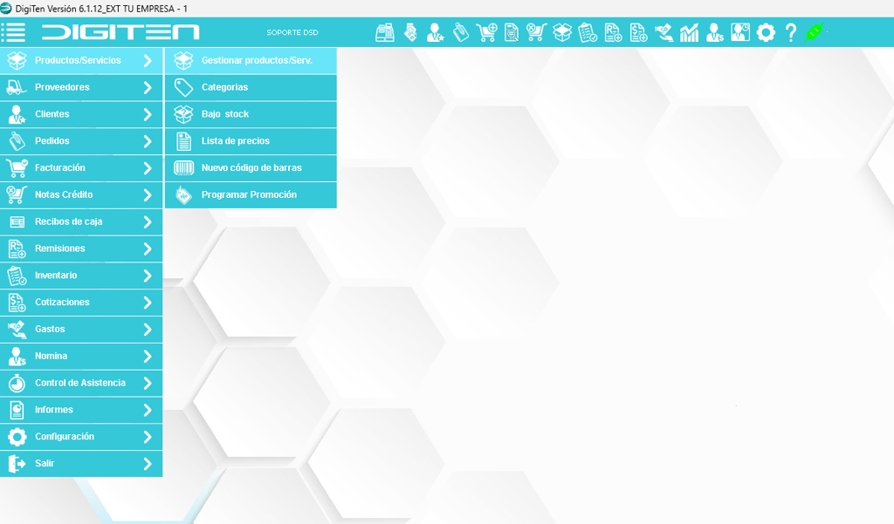Open reports bar chart toolbar icon
Screen dimensions: 894x524
coord(690,32)
